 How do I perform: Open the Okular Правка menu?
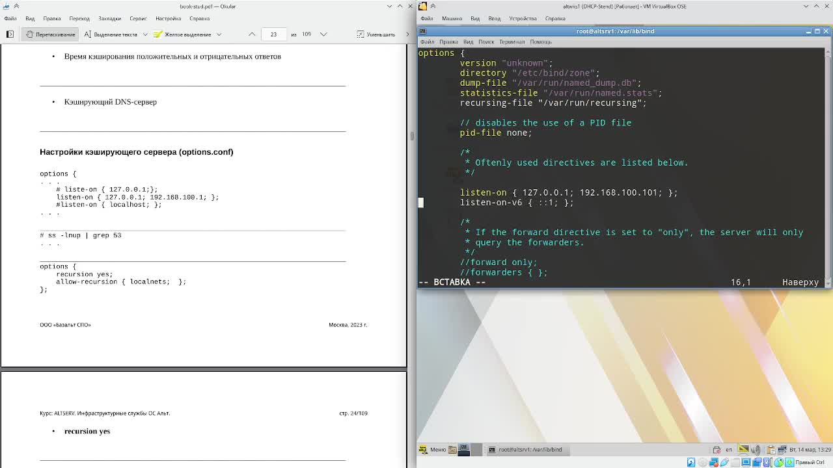[x=51, y=18]
